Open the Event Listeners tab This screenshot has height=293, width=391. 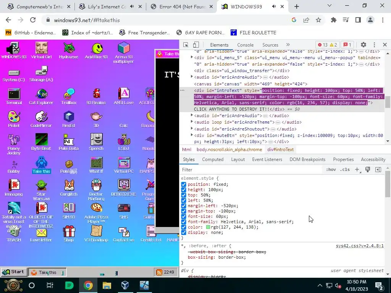[267, 159]
